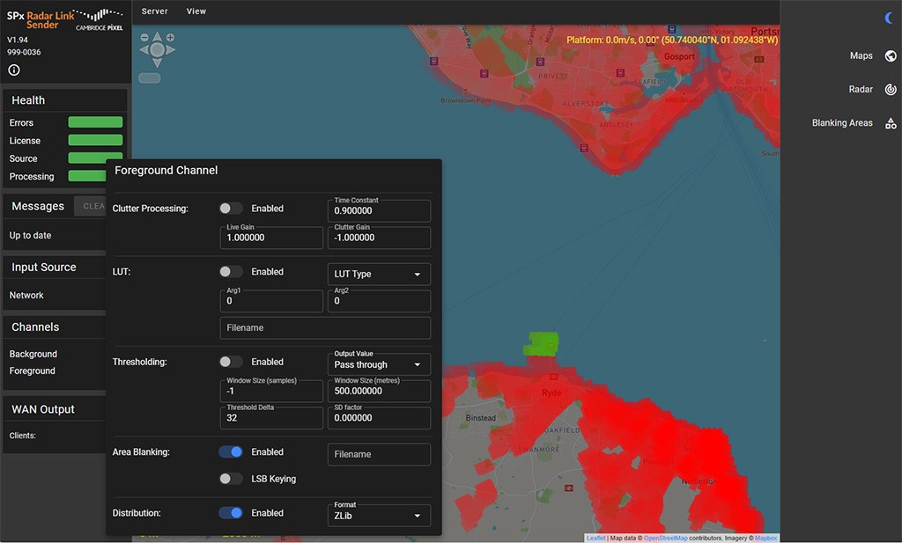The image size is (902, 543).
Task: Open the LUT Type dropdown
Action: click(x=378, y=274)
